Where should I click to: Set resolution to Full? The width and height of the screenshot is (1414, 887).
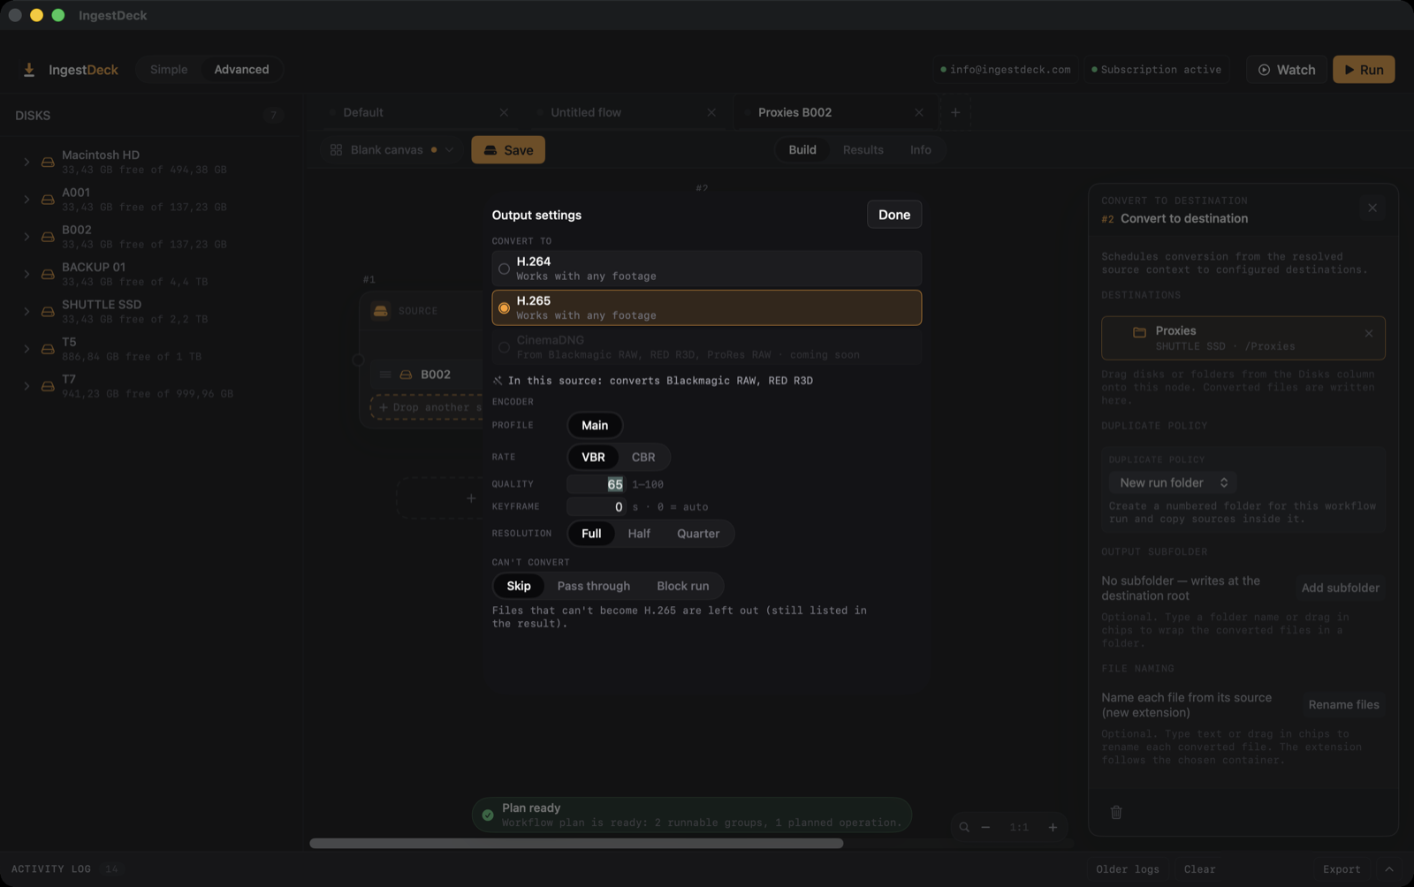point(591,534)
